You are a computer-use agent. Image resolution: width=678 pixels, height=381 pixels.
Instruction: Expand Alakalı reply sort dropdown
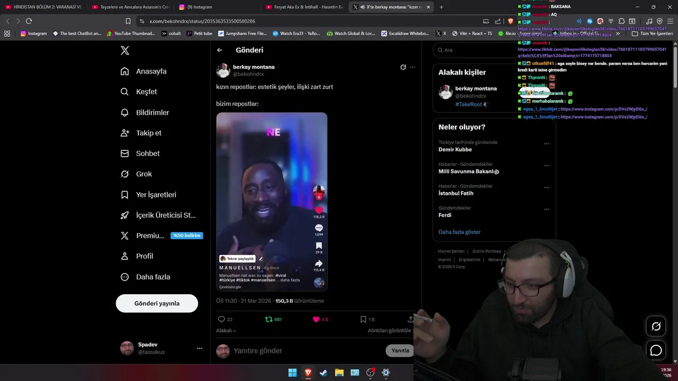[226, 331]
